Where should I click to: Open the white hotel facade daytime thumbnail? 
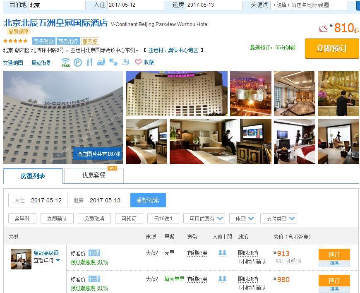pos(177,94)
